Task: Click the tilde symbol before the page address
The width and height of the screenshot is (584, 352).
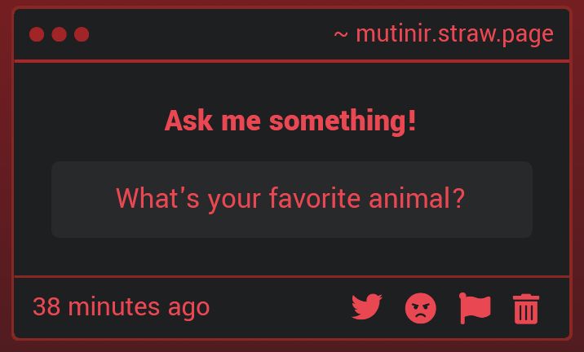Action: (341, 35)
